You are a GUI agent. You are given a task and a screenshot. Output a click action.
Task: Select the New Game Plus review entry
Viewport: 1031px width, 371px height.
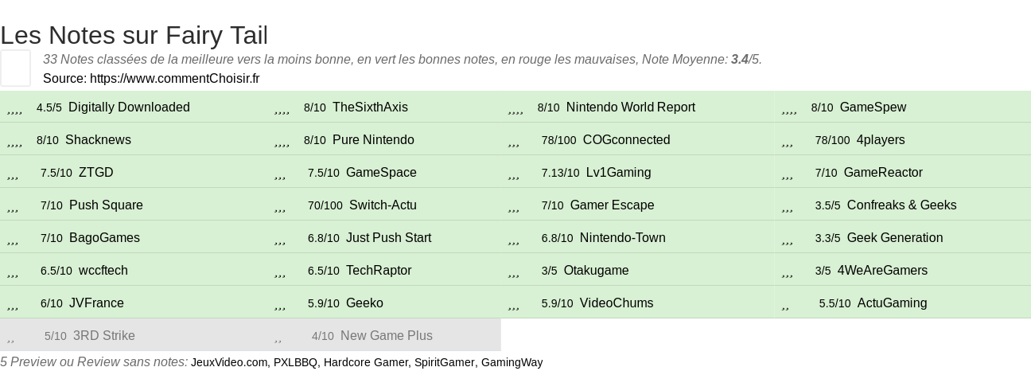pos(387,336)
